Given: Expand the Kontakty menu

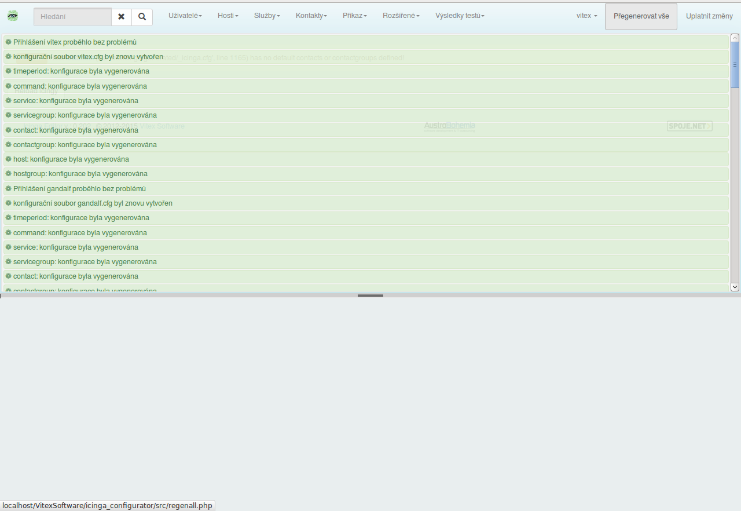Looking at the screenshot, I should (x=311, y=16).
